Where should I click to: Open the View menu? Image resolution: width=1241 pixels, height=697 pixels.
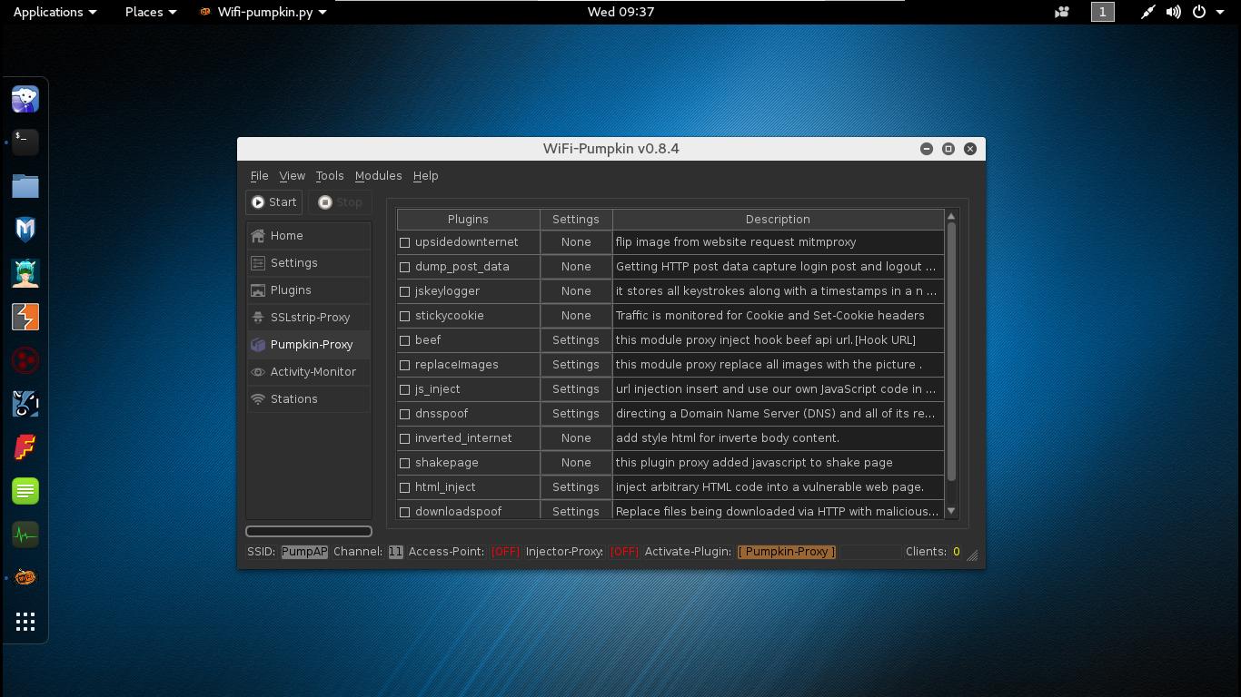(292, 176)
